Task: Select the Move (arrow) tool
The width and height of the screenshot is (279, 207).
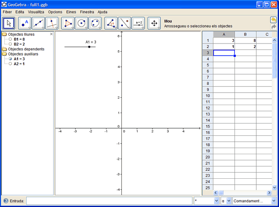Action: tap(9, 23)
